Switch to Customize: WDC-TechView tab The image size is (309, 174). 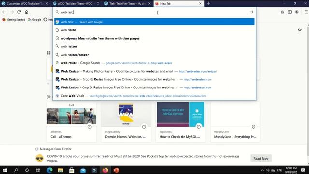(x=25, y=3)
